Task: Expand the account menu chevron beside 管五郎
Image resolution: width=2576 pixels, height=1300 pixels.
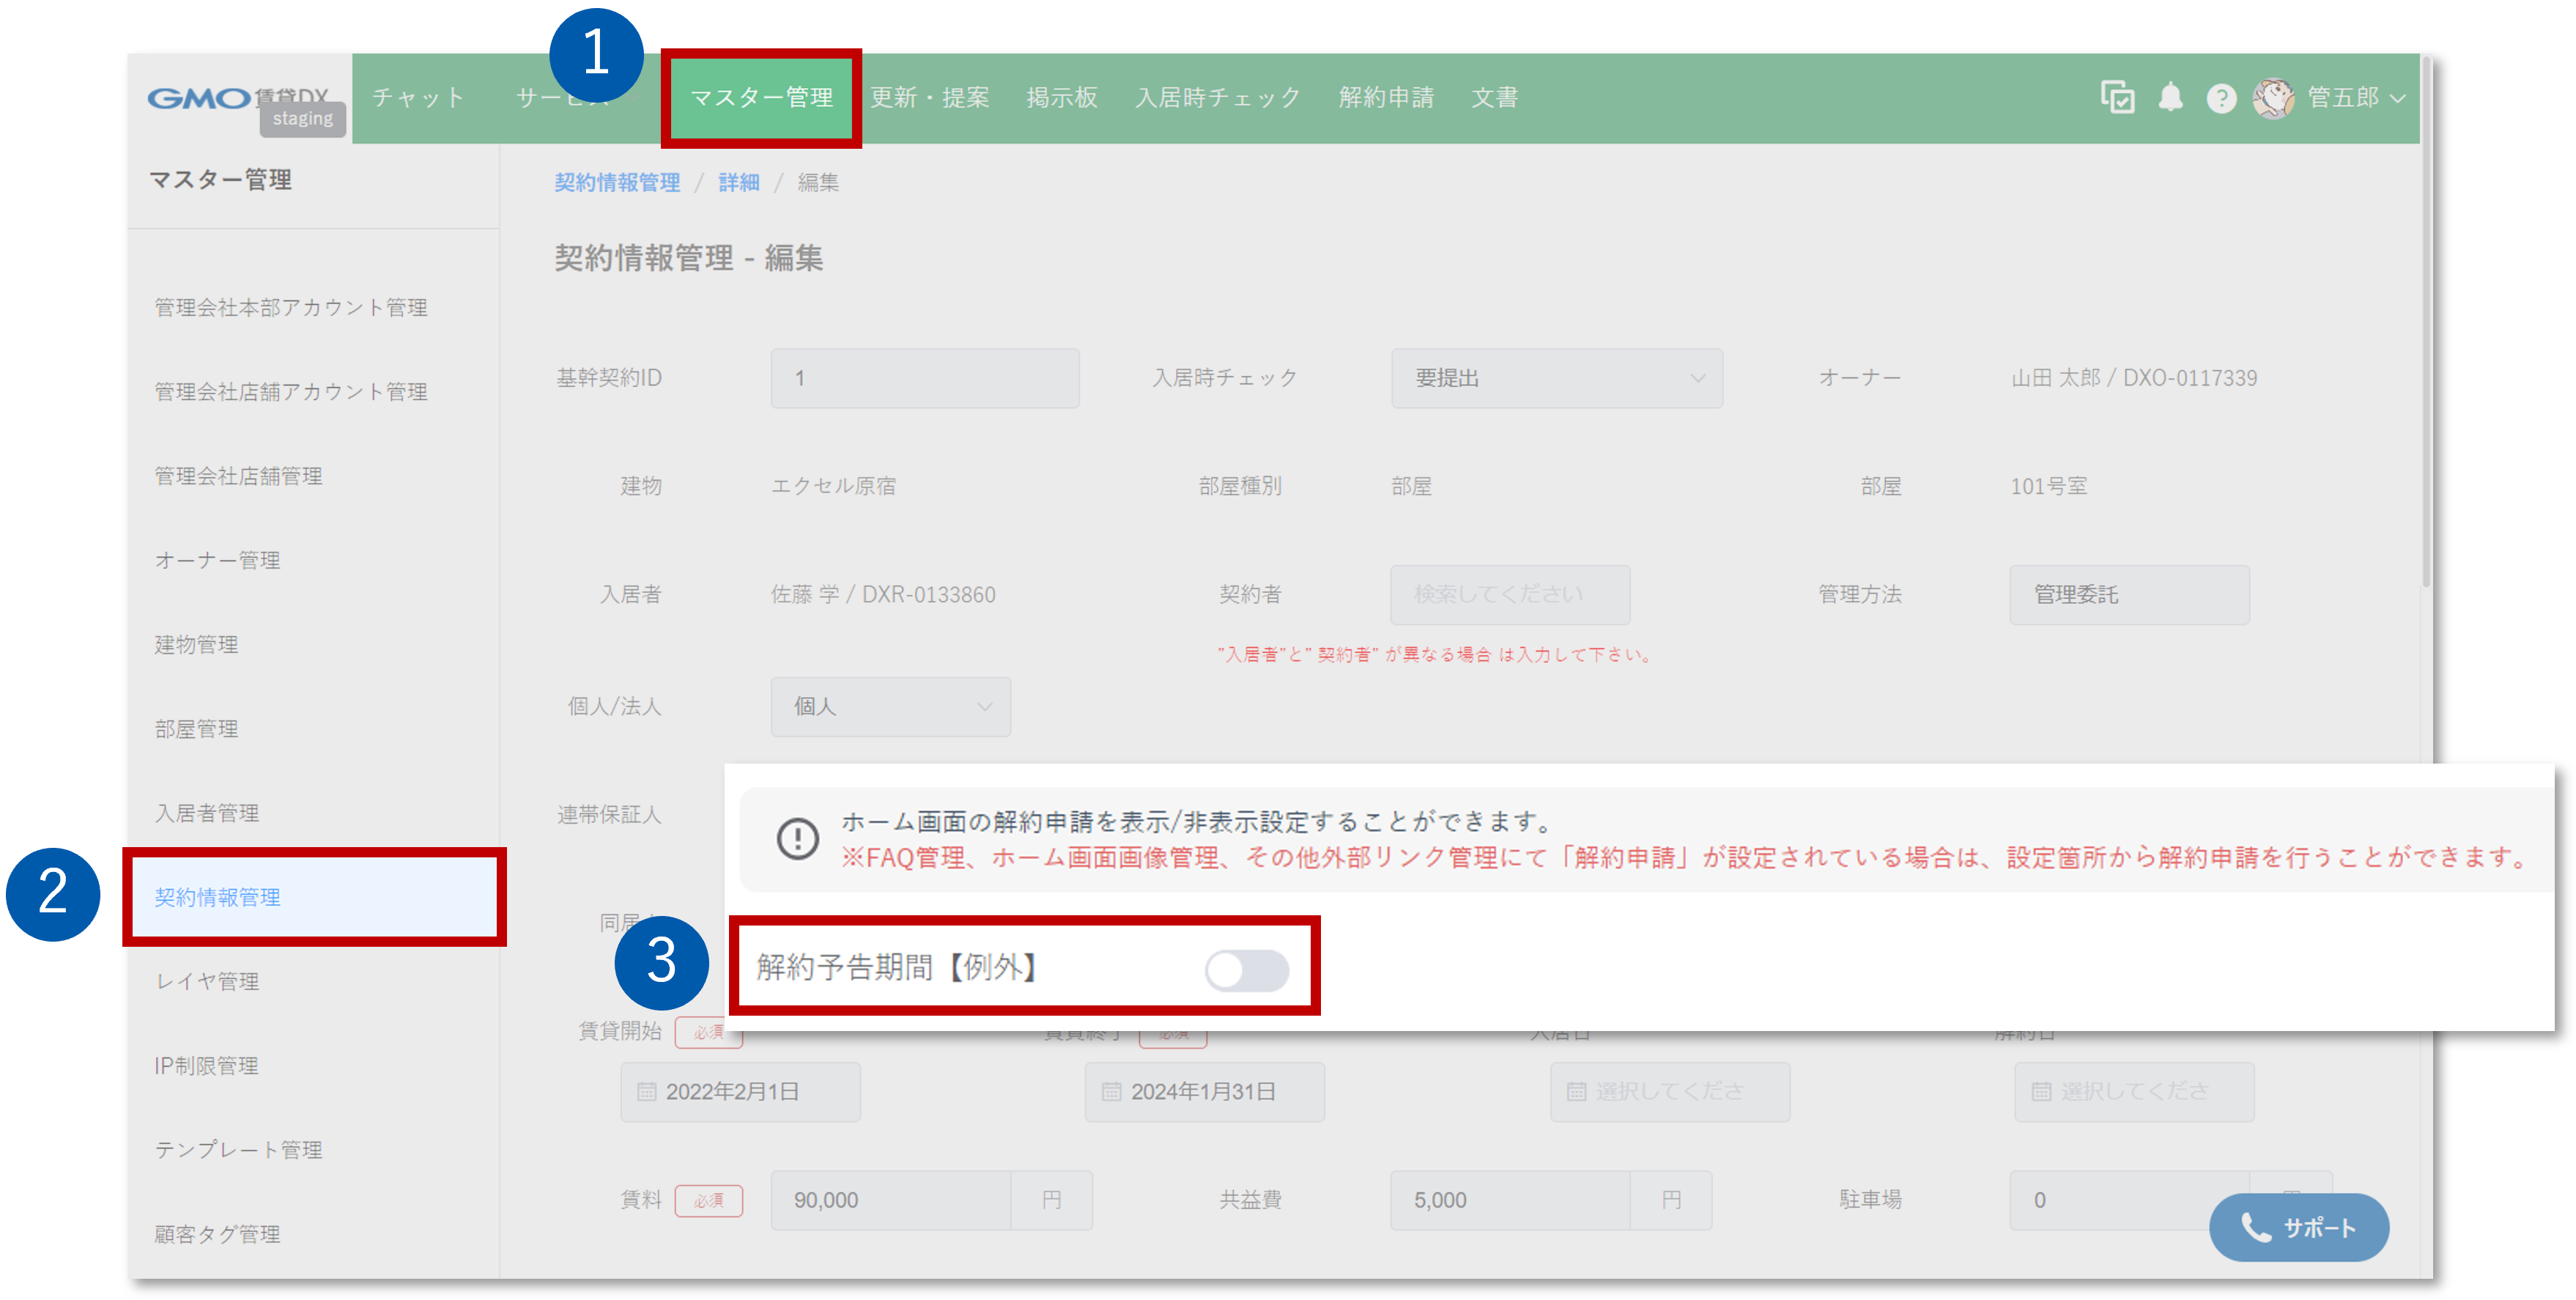Action: point(2398,99)
